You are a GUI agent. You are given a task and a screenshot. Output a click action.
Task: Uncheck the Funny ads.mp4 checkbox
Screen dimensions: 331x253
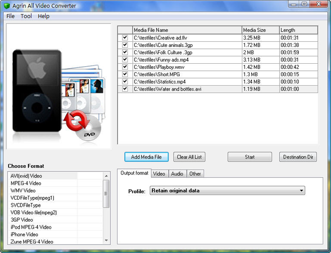[x=125, y=59]
